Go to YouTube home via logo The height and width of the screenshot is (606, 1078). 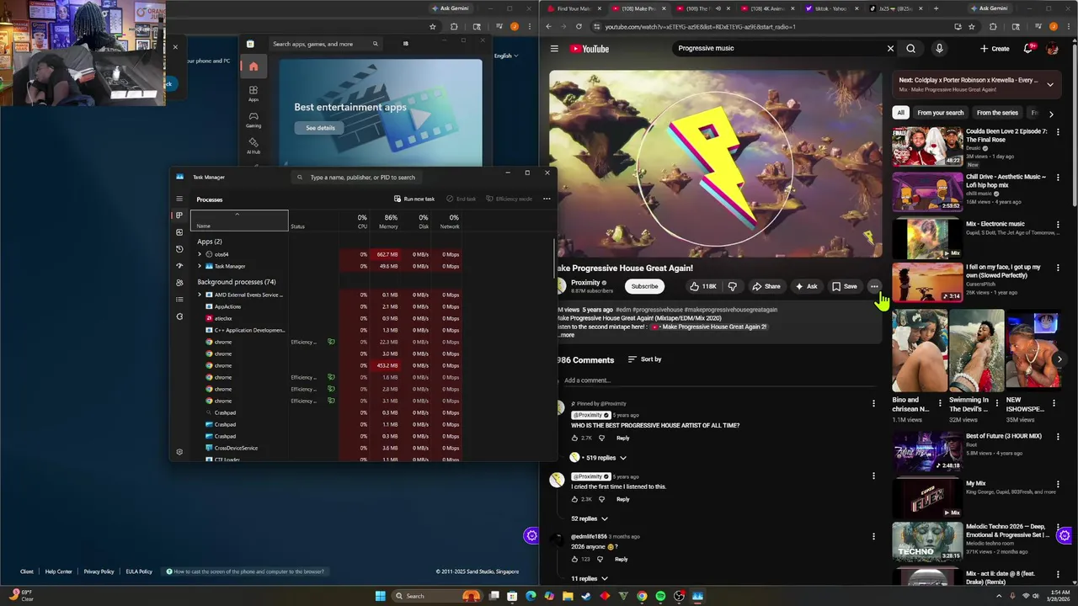[590, 49]
